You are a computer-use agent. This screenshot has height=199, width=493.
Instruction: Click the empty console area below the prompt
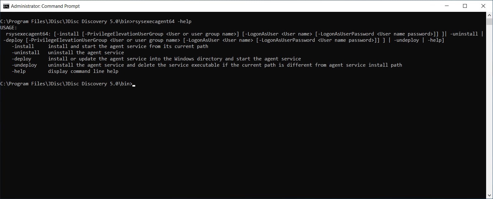[x=219, y=140]
